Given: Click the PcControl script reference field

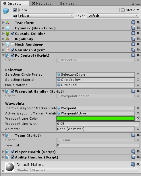Looking at the screenshot, I should point(95,60).
